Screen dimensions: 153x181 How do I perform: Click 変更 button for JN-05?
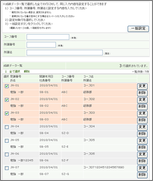pos(142,141)
